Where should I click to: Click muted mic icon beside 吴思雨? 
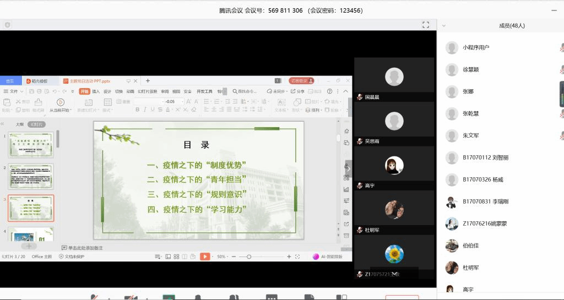point(359,141)
